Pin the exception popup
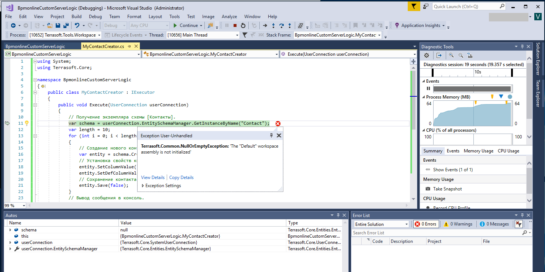The image size is (545, 272). pyautogui.click(x=272, y=135)
